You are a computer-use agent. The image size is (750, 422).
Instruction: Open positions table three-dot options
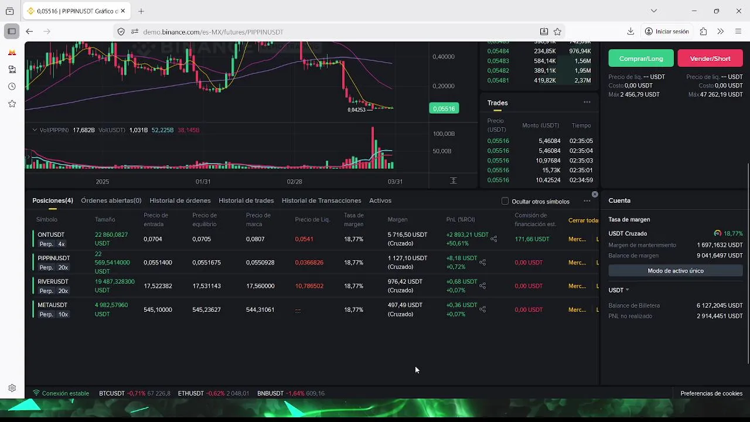pos(587,201)
